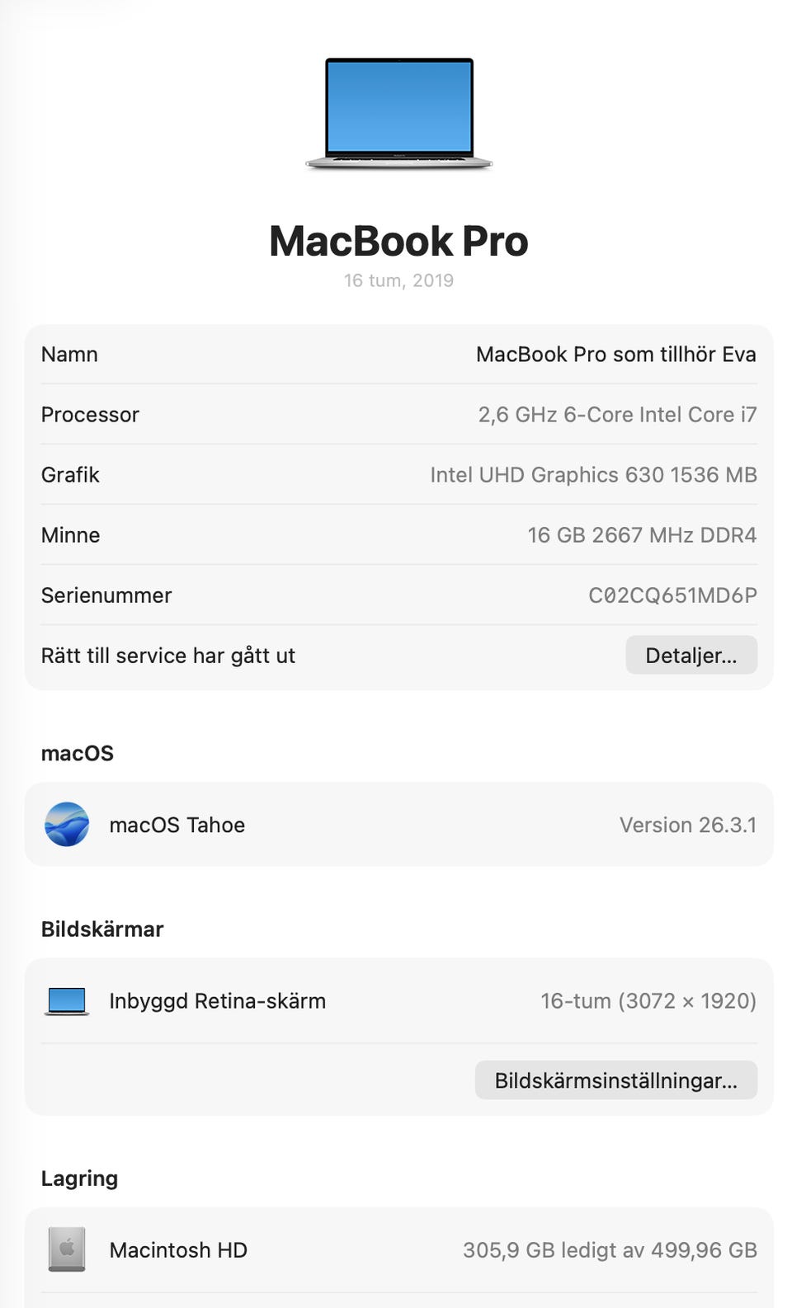
Task: Click the Rätt till service har gått ut text
Action: (x=168, y=656)
